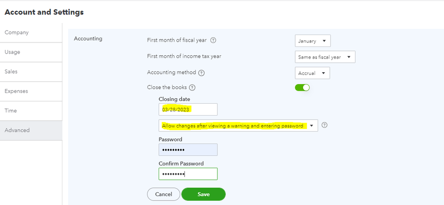Click the Confirm Password field

tap(188, 174)
